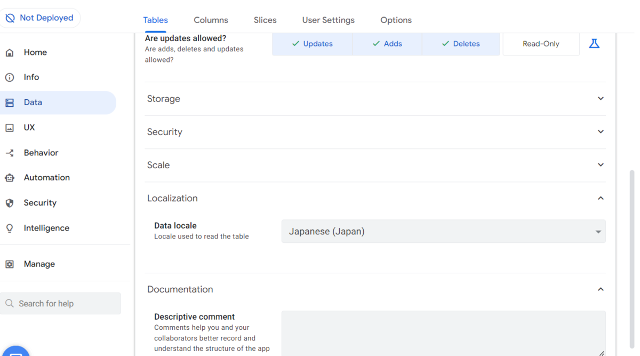This screenshot has width=640, height=356.
Task: Open the Slices tab
Action: click(265, 20)
